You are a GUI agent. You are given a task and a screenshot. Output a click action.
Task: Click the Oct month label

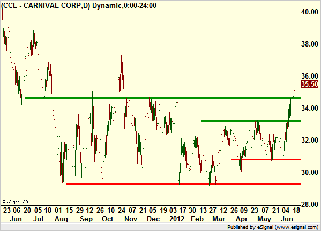click(108, 219)
